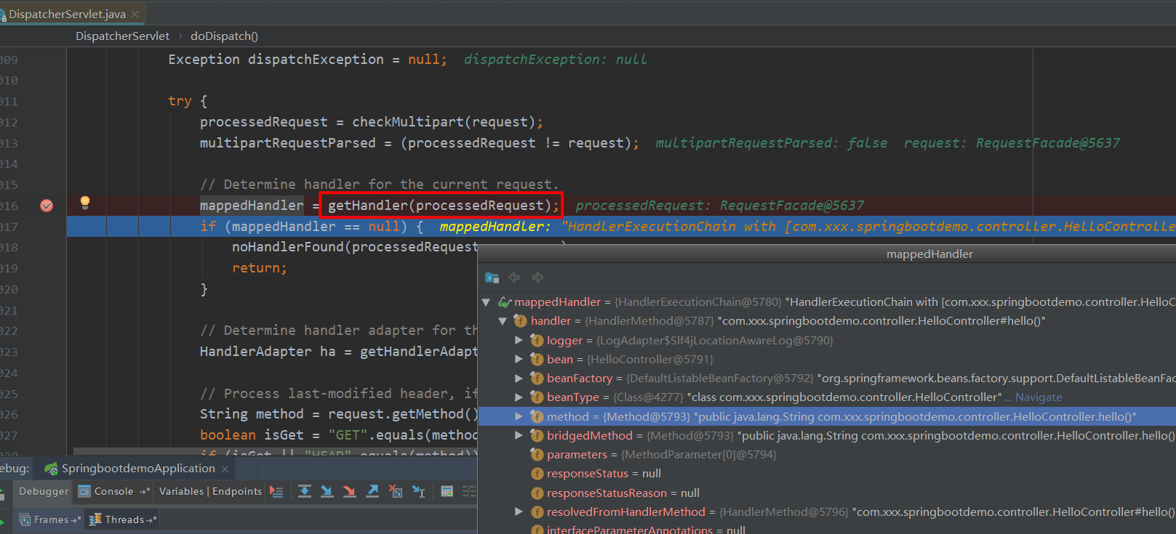Collapse the mappedHandler root node

(x=486, y=302)
